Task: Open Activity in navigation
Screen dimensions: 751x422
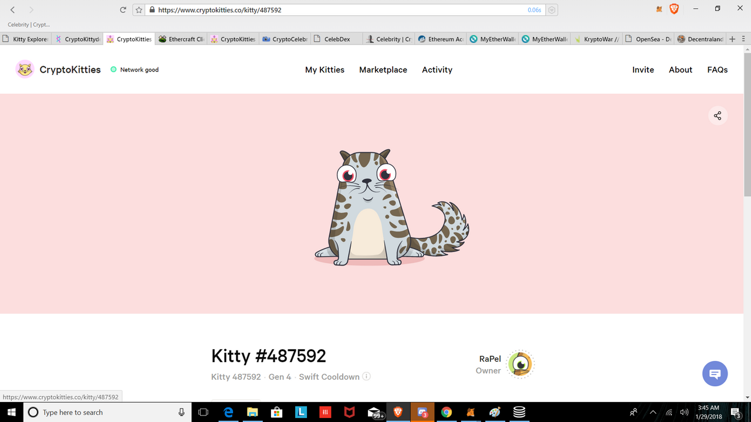Action: tap(437, 69)
